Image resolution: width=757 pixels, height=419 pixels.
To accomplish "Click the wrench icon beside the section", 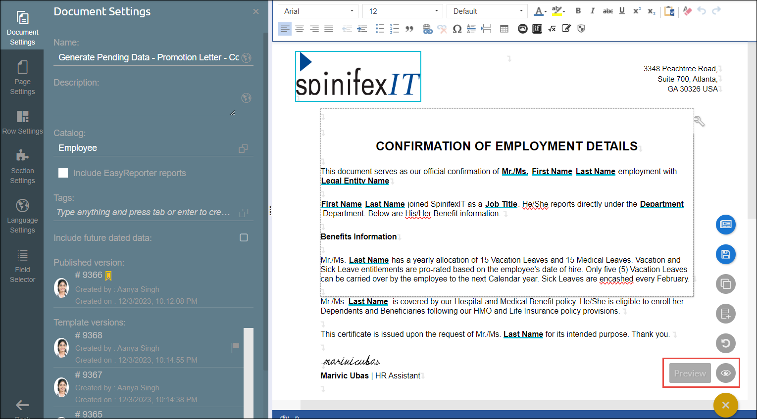I will pyautogui.click(x=699, y=121).
